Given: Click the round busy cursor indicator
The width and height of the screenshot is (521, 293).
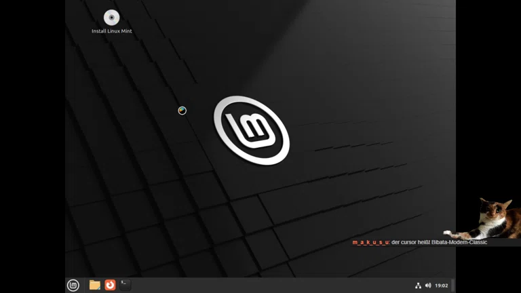Looking at the screenshot, I should click(182, 111).
